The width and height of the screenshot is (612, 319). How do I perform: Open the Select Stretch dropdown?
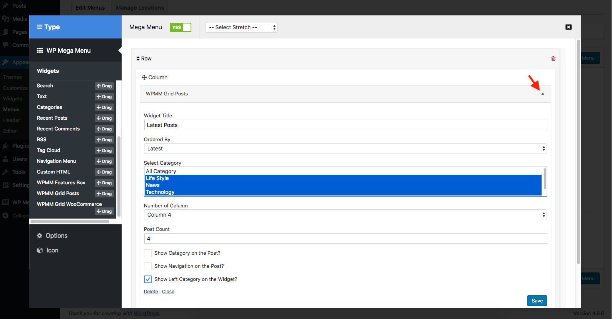click(x=241, y=27)
